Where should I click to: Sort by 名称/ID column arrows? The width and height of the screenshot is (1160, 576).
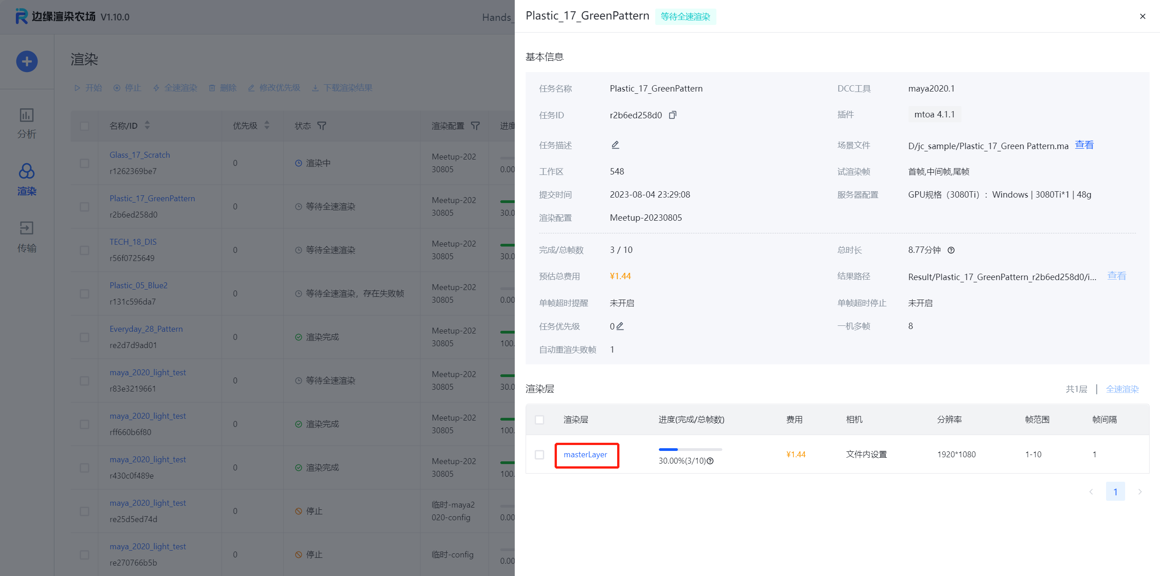point(147,126)
